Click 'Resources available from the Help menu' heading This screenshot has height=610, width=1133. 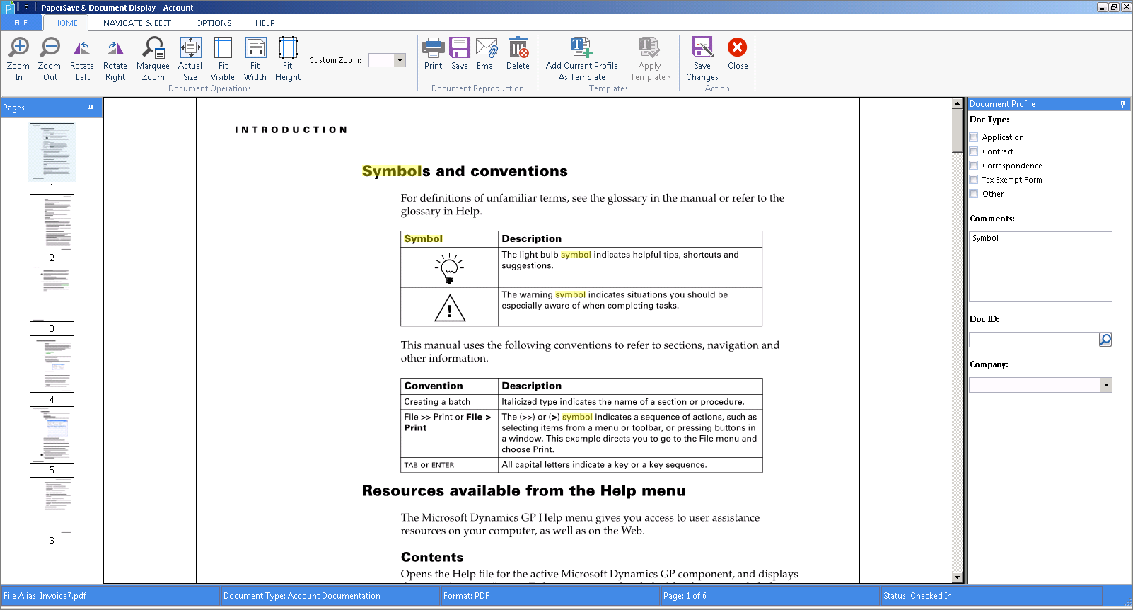(x=523, y=490)
